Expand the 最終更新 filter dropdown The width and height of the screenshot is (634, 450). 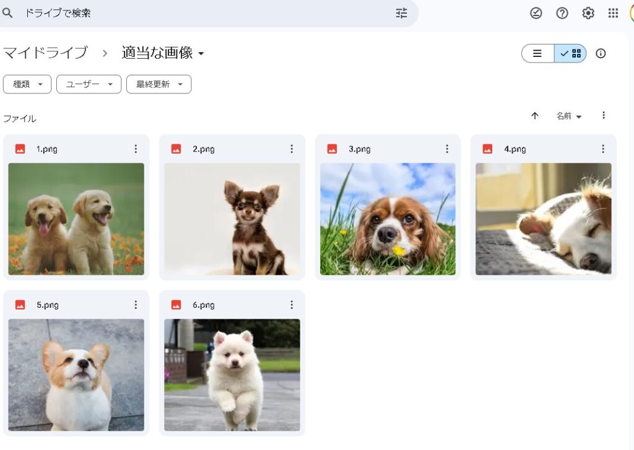[158, 84]
